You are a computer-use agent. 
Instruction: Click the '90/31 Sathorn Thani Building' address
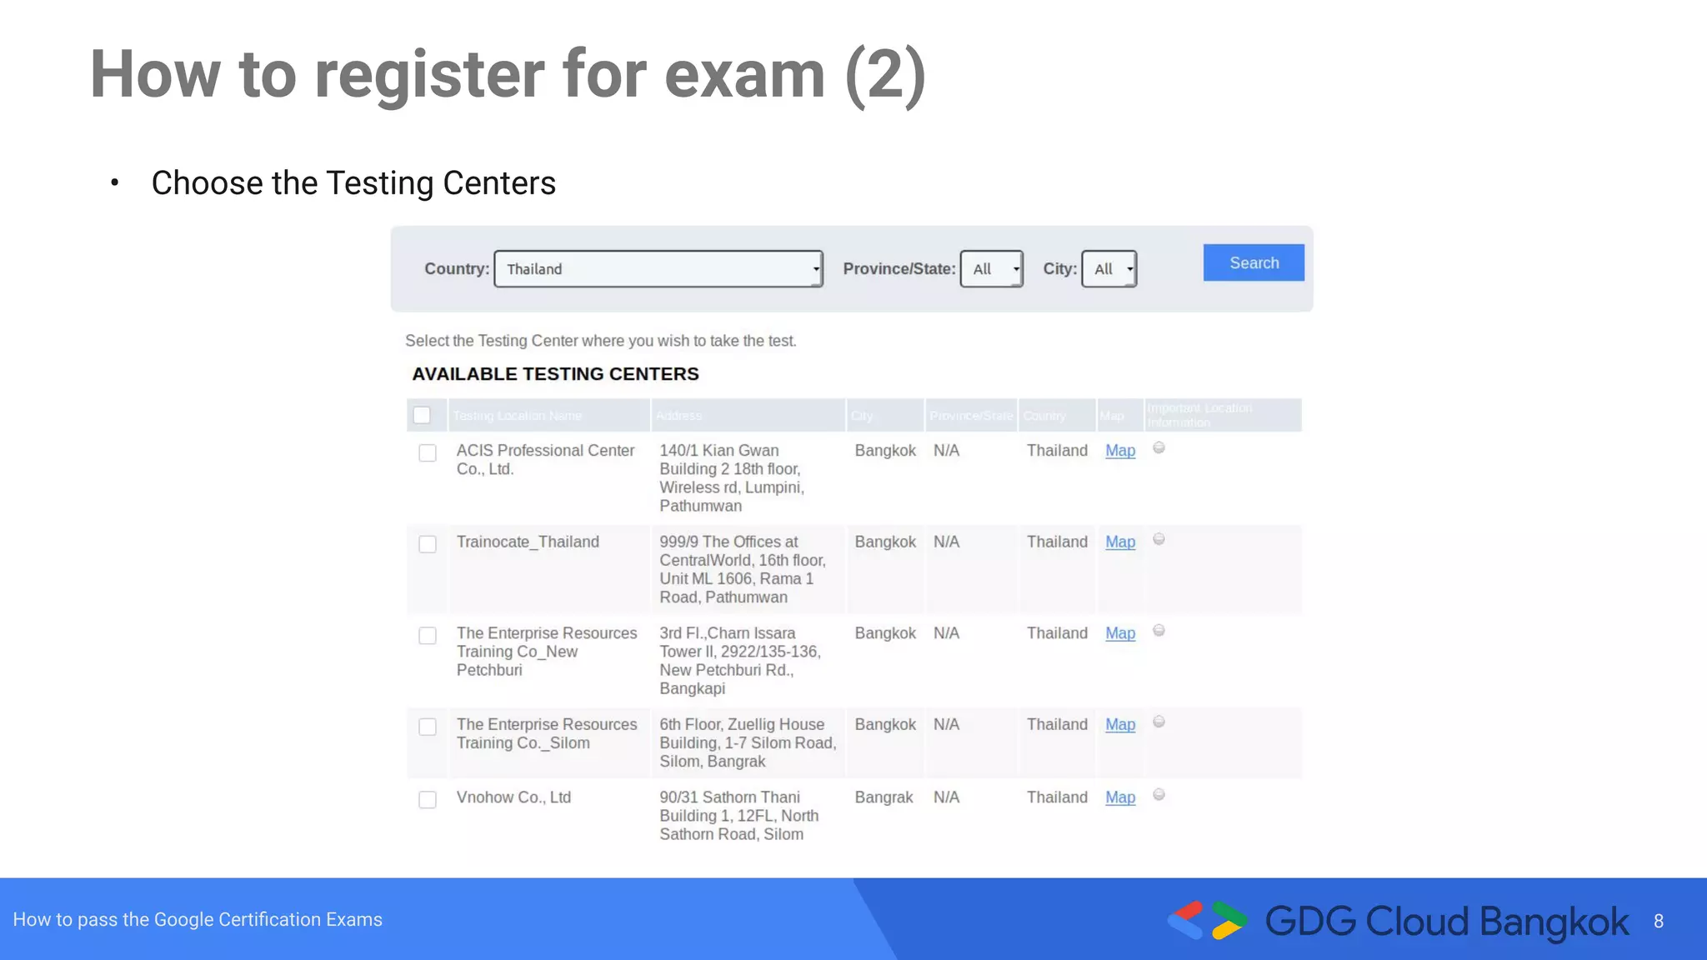(739, 816)
